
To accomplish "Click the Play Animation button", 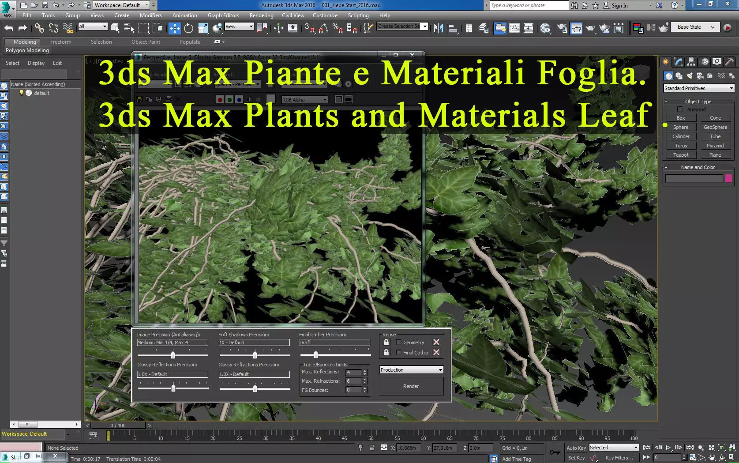I will click(x=668, y=448).
